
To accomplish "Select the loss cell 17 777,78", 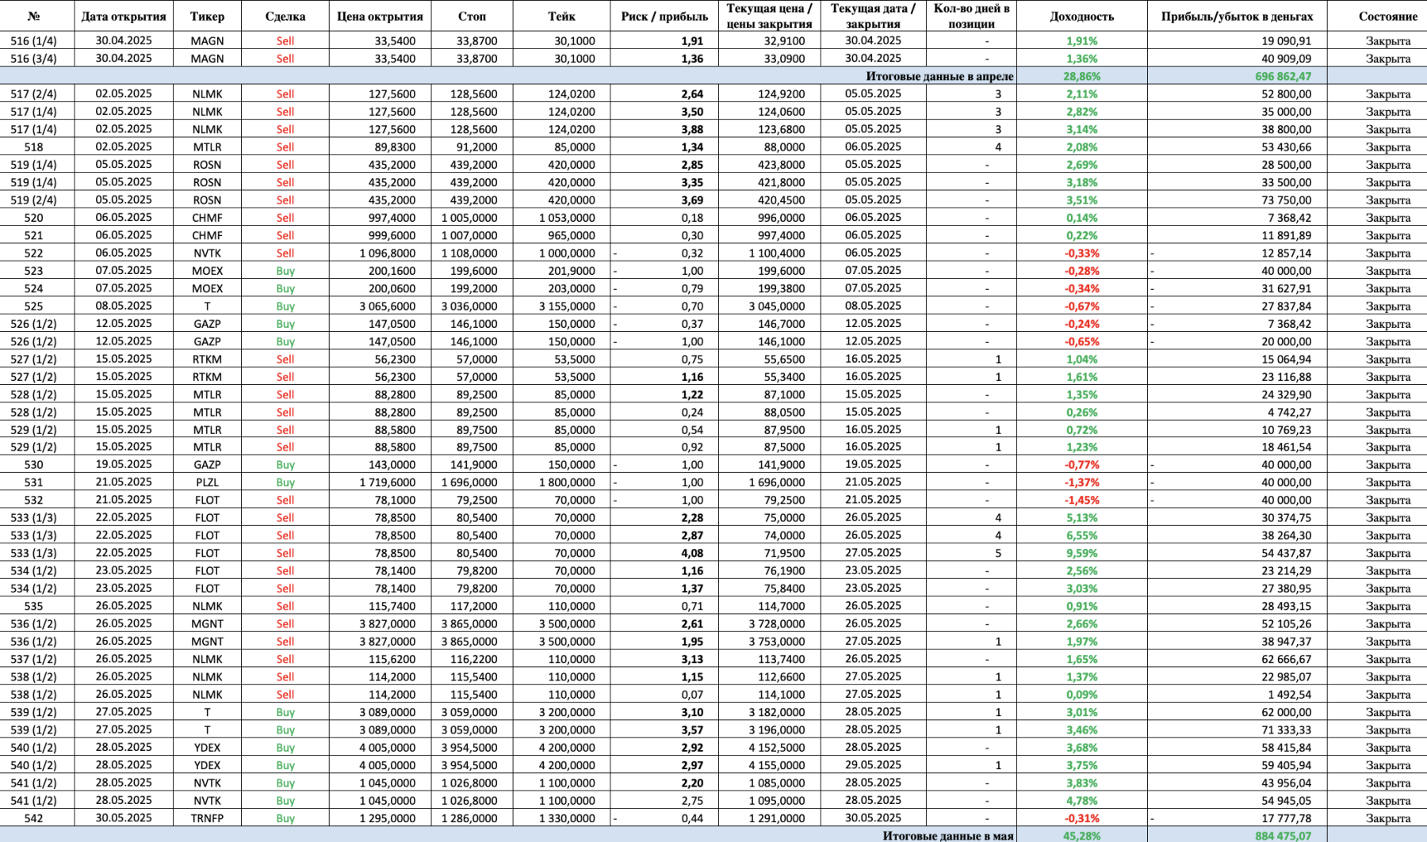I will pyautogui.click(x=1237, y=818).
